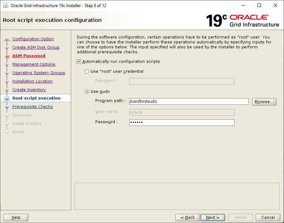Open Operating System Groups step

click(39, 73)
